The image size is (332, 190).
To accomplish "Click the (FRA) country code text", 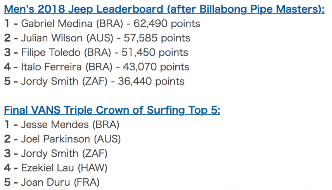I will [x=86, y=183].
